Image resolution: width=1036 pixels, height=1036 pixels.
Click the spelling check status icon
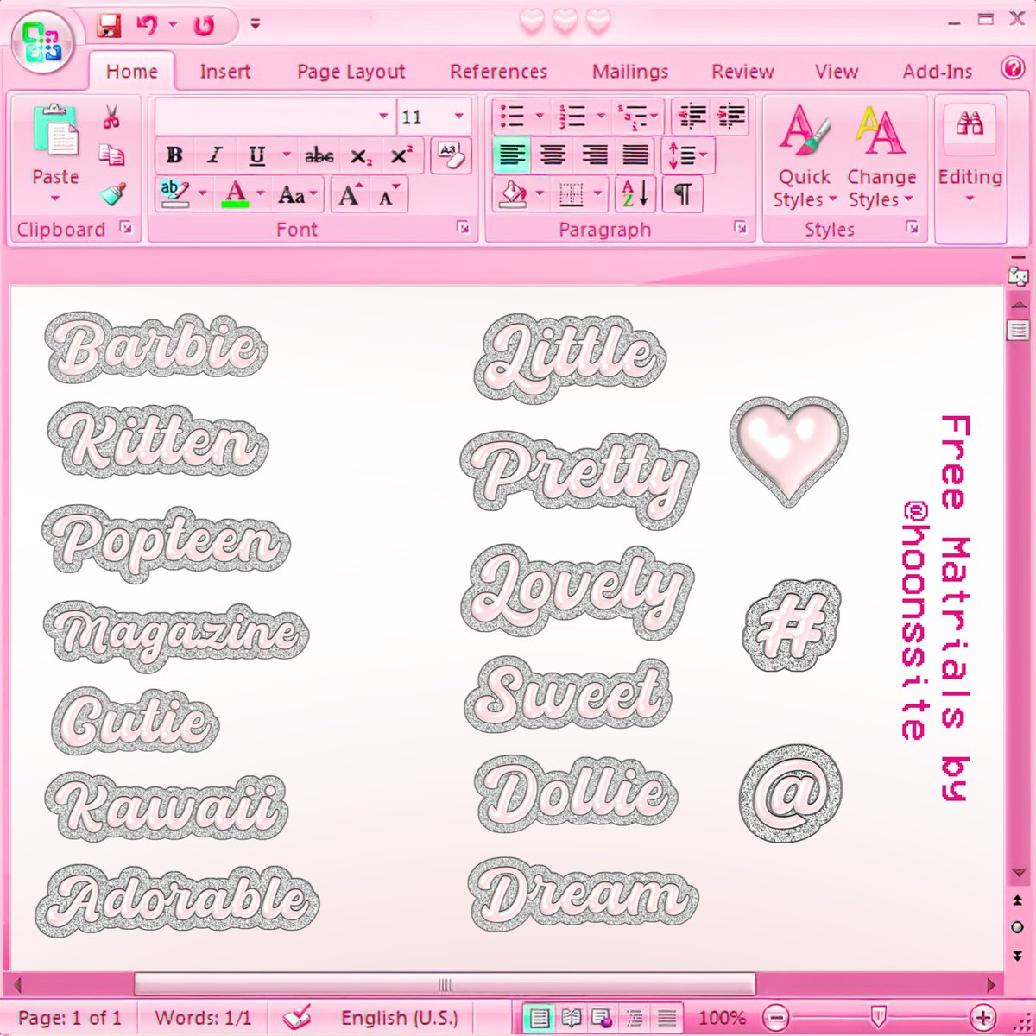(297, 1017)
